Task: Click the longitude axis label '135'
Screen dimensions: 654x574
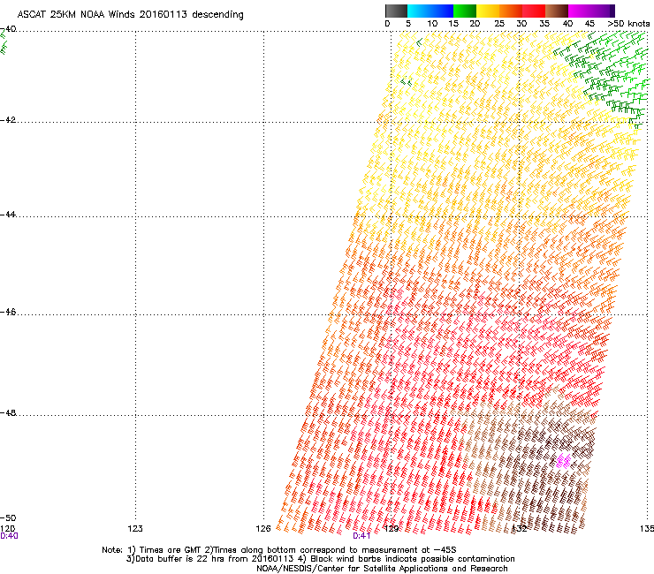Action: pos(647,529)
